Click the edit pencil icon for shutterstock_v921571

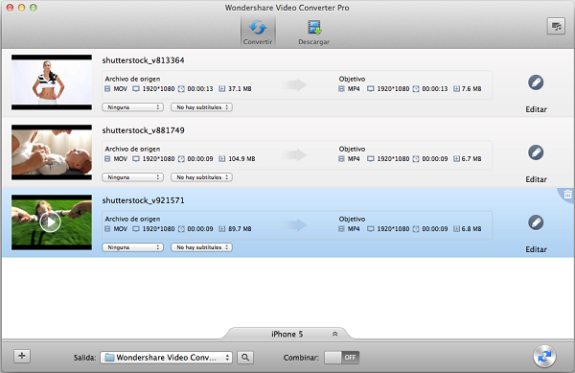tap(536, 222)
